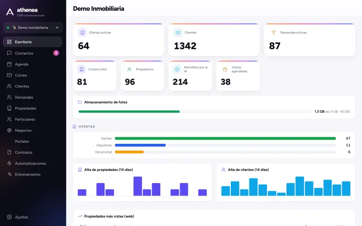This screenshot has width=362, height=226.
Task: Click the Demandas sidebar icon
Action: (x=9, y=97)
